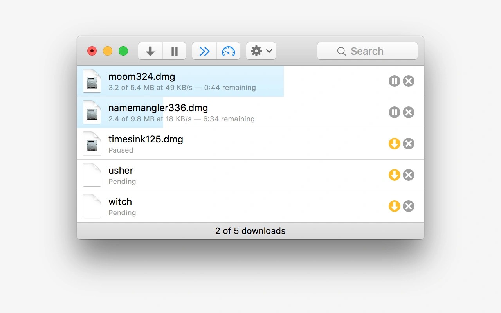Click the "2 of 5 downloads" status text
Image resolution: width=501 pixels, height=313 pixels.
(250, 231)
